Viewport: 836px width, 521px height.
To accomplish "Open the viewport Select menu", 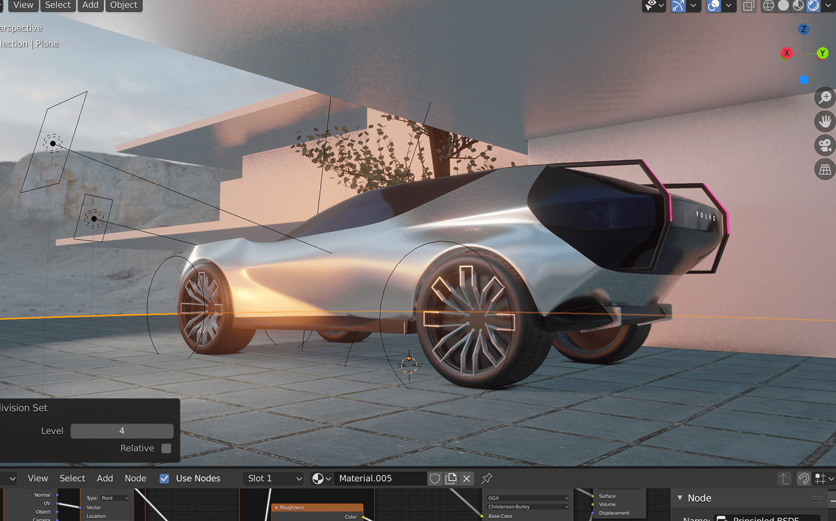I will click(x=58, y=5).
